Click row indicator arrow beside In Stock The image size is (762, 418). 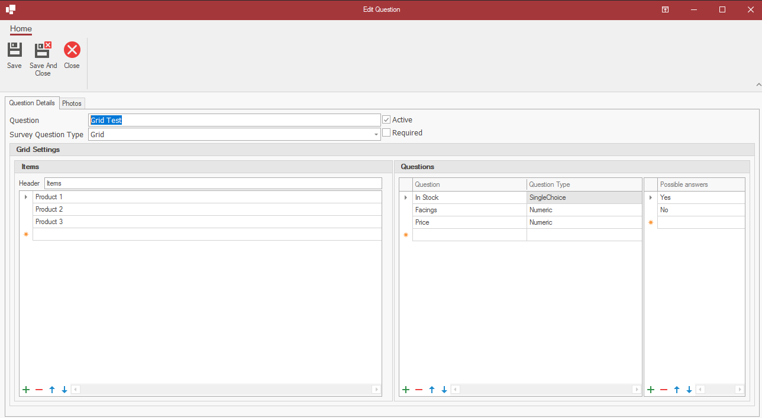point(406,197)
